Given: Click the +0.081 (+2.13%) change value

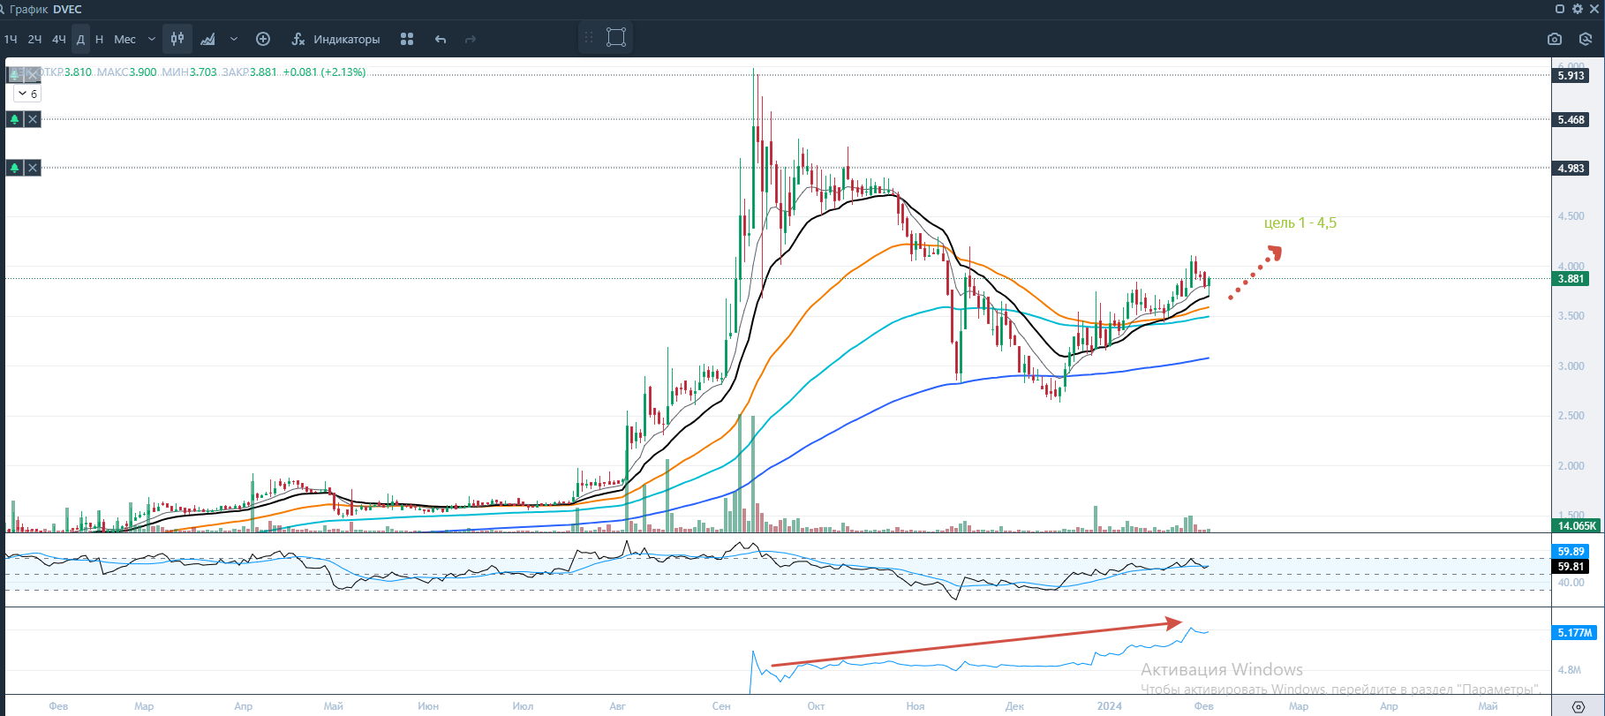Looking at the screenshot, I should click(324, 72).
